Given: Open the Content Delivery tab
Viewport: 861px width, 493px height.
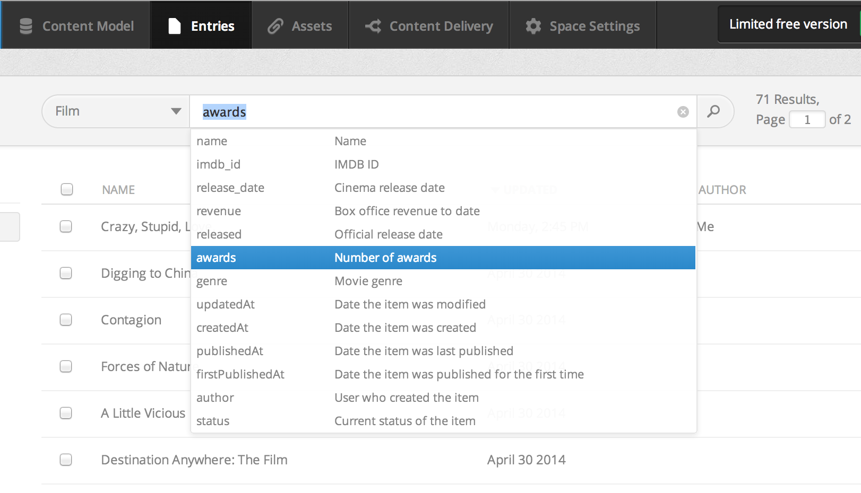Looking at the screenshot, I should click(x=429, y=25).
